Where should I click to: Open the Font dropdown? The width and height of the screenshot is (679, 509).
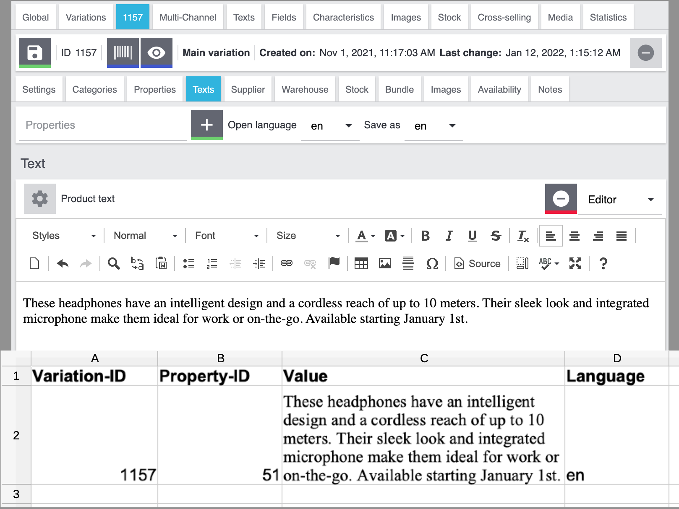point(227,236)
